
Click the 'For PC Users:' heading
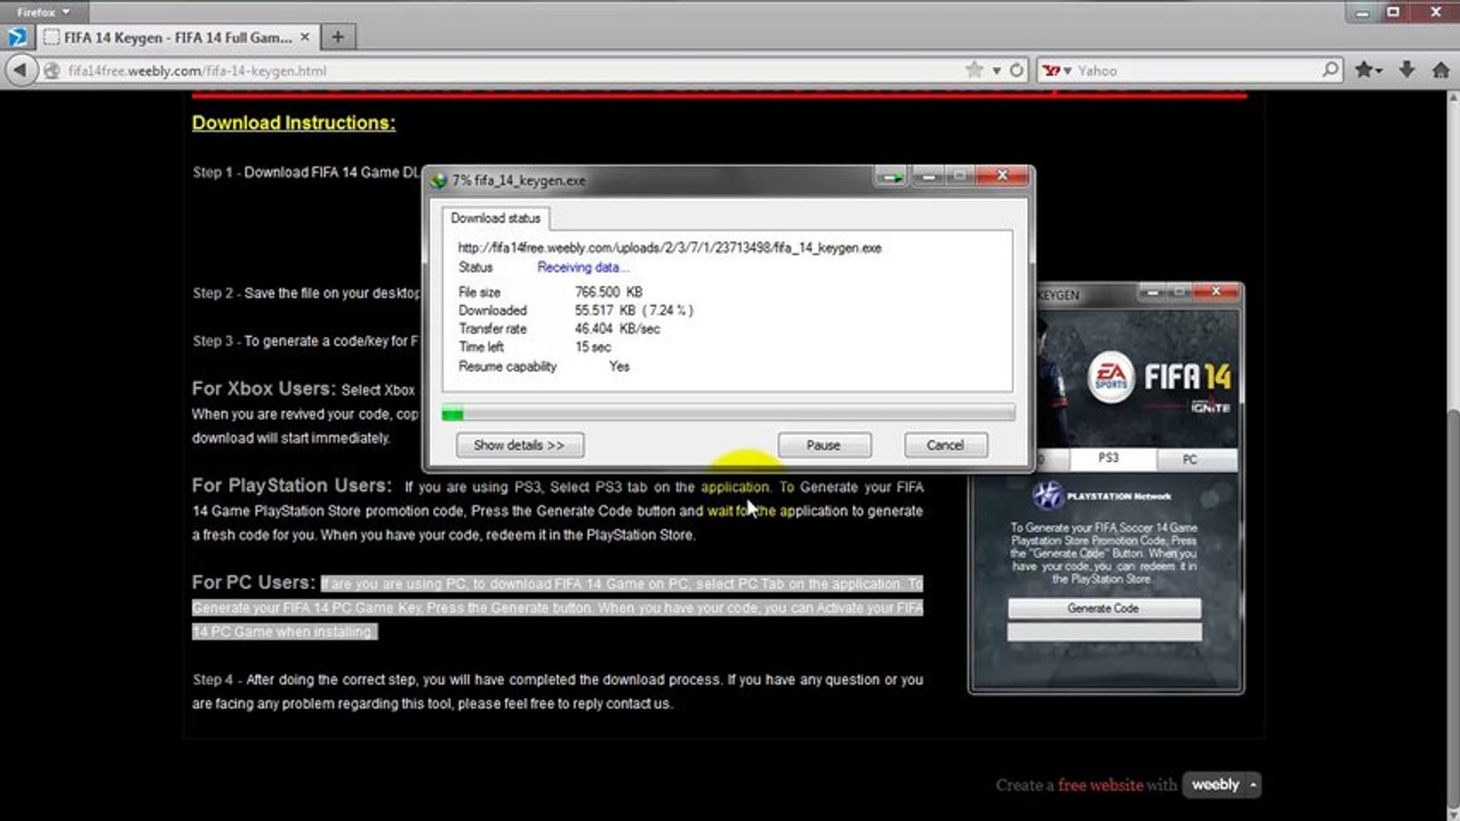253,583
